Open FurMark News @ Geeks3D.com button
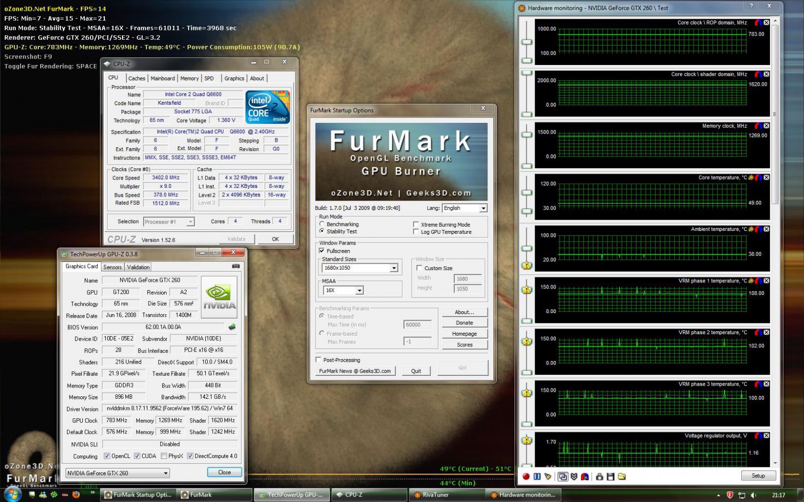The width and height of the screenshot is (804, 502). tap(355, 371)
